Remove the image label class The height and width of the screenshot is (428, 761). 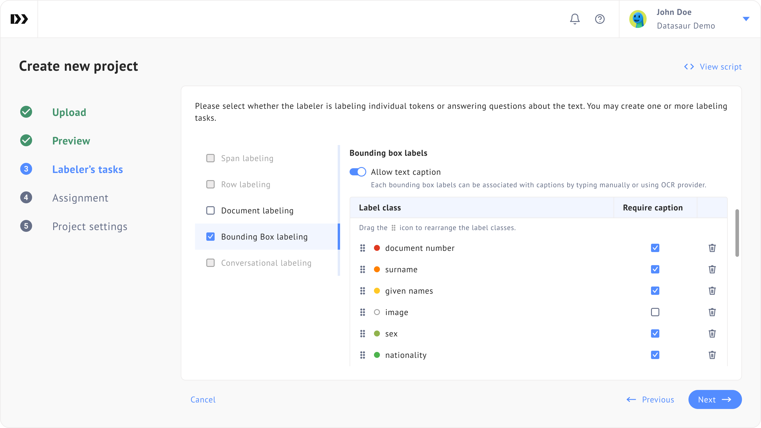coord(712,312)
